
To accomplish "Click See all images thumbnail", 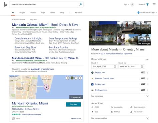I will (x=145, y=40).
